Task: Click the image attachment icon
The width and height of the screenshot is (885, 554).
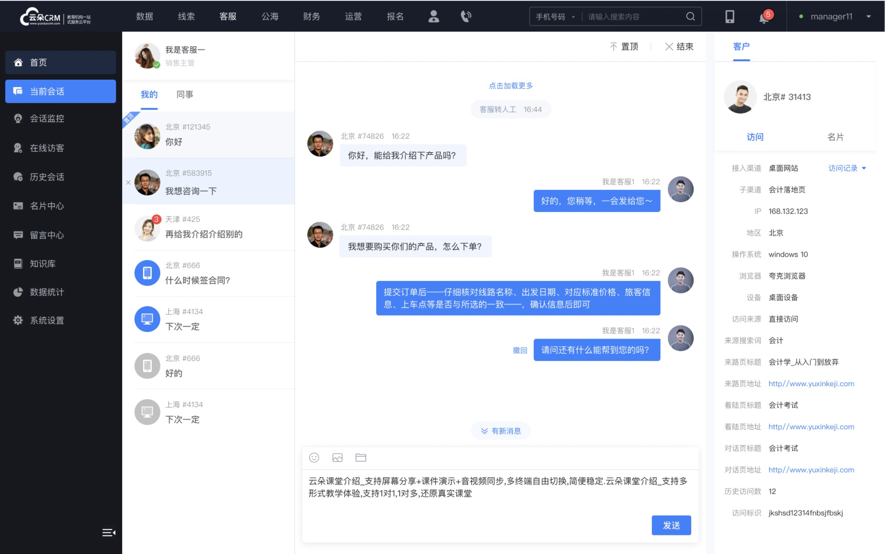Action: [337, 458]
